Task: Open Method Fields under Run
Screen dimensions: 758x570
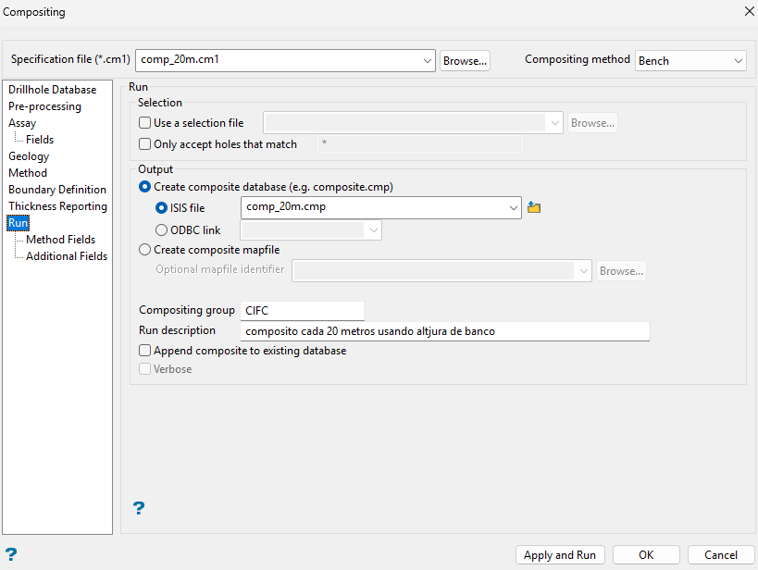Action: 60,240
